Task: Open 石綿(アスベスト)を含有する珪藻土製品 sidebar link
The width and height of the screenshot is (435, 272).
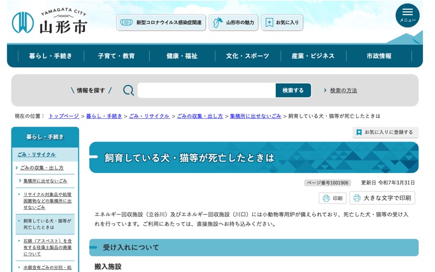Action: point(47,247)
